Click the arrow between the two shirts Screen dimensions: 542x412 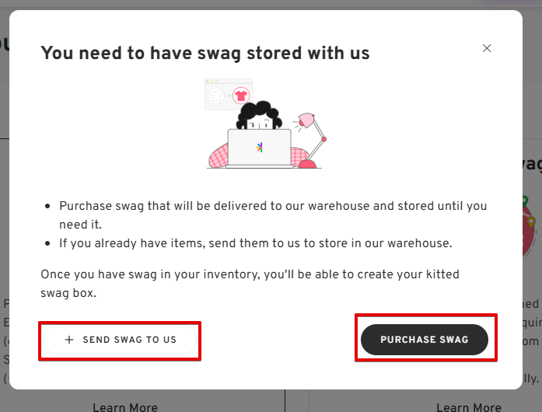(x=229, y=96)
